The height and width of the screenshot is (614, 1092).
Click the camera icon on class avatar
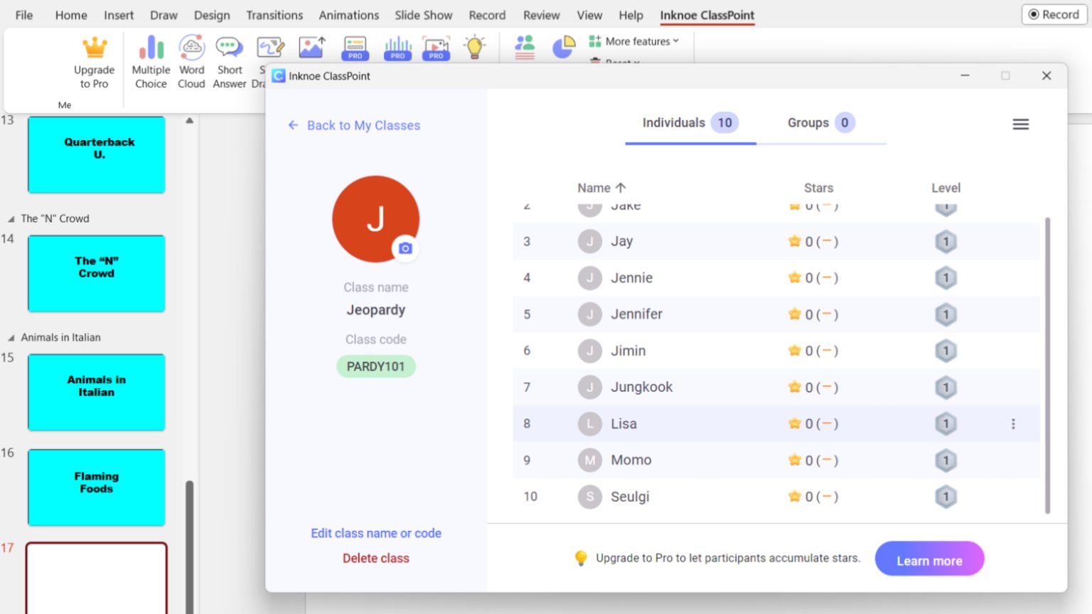click(x=405, y=248)
